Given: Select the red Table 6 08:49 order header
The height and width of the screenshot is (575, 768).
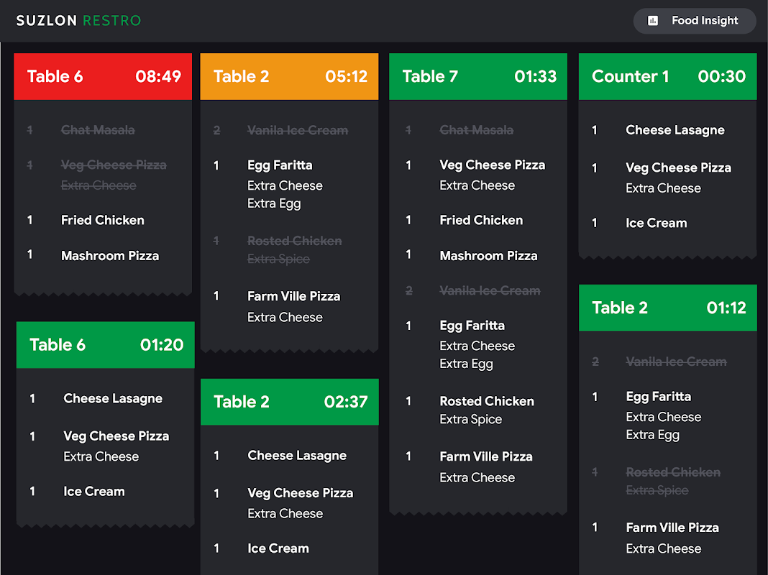Looking at the screenshot, I should pos(103,76).
